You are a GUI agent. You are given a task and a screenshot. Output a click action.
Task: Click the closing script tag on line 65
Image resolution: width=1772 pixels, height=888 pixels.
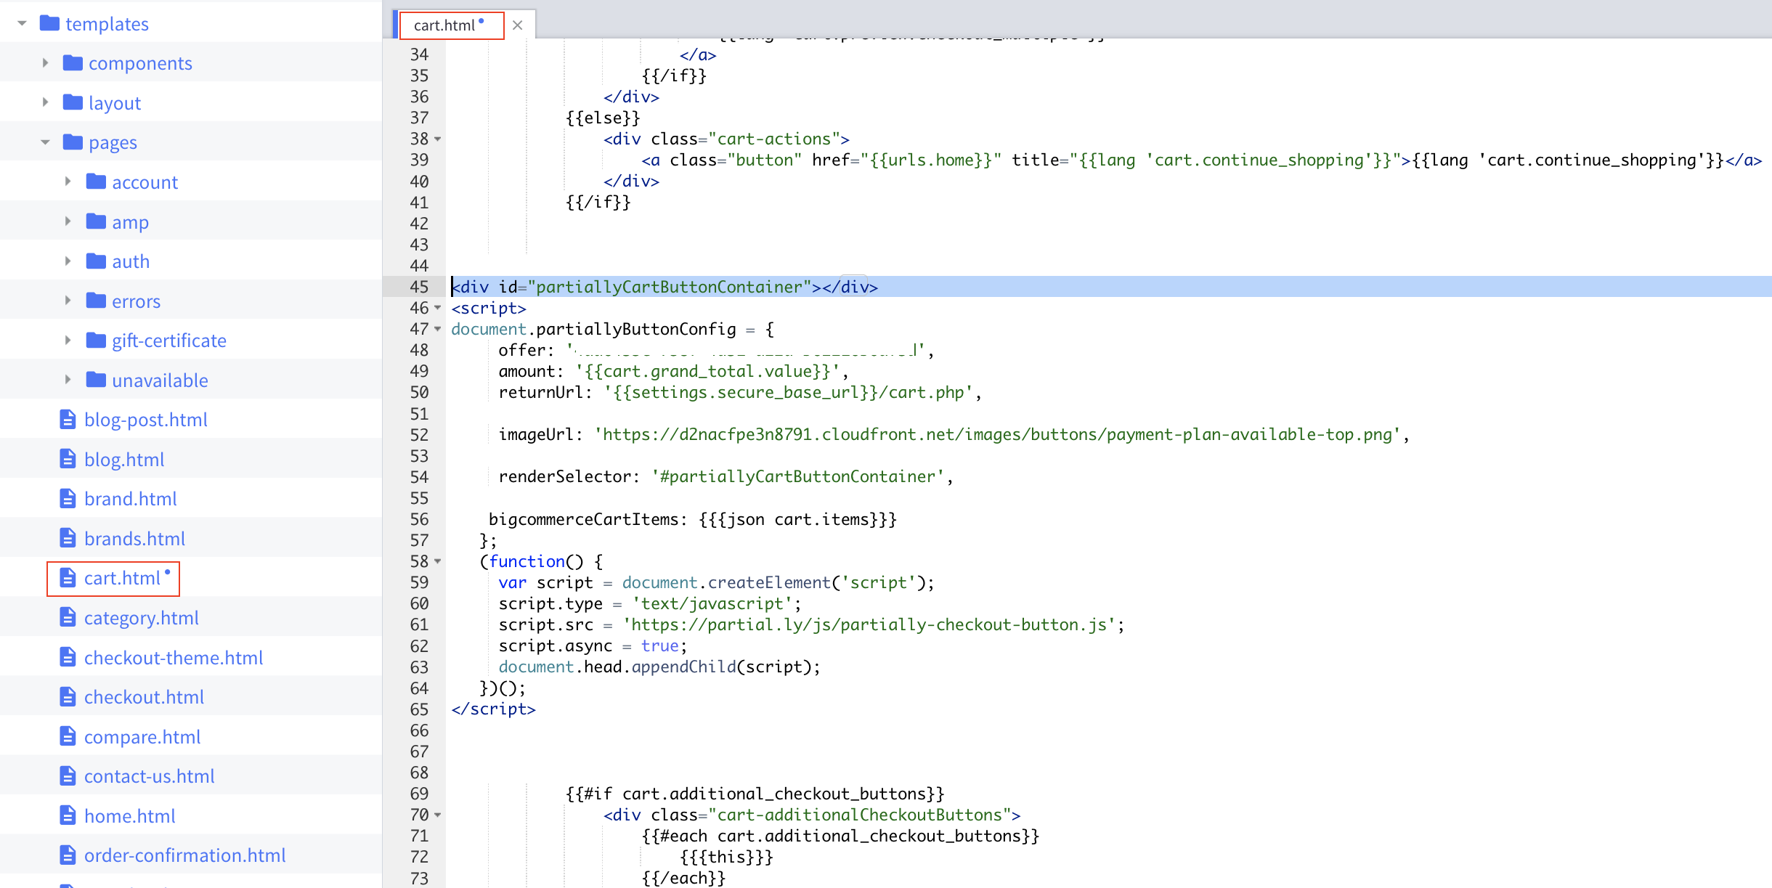tap(493, 709)
